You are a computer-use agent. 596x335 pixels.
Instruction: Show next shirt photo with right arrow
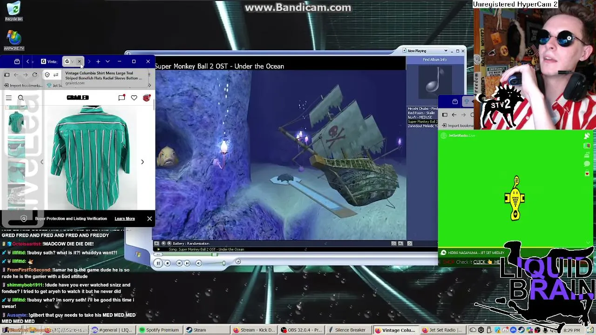coord(142,162)
